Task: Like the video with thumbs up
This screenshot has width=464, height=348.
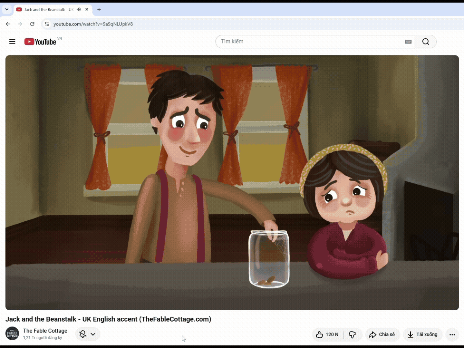Action: click(x=328, y=334)
